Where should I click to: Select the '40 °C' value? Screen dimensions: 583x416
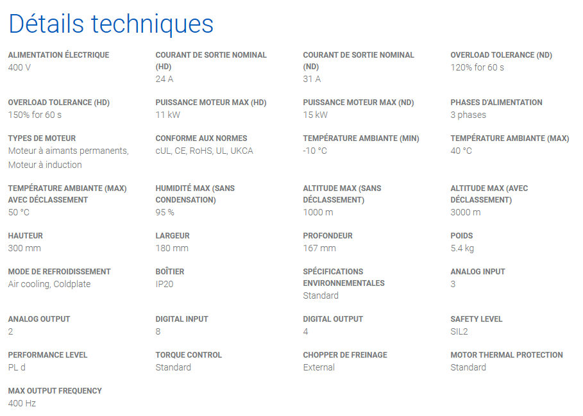pyautogui.click(x=461, y=151)
